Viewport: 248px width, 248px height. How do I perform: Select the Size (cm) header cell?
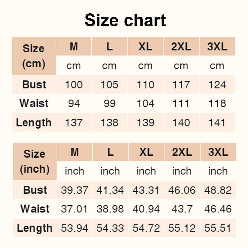(34, 56)
